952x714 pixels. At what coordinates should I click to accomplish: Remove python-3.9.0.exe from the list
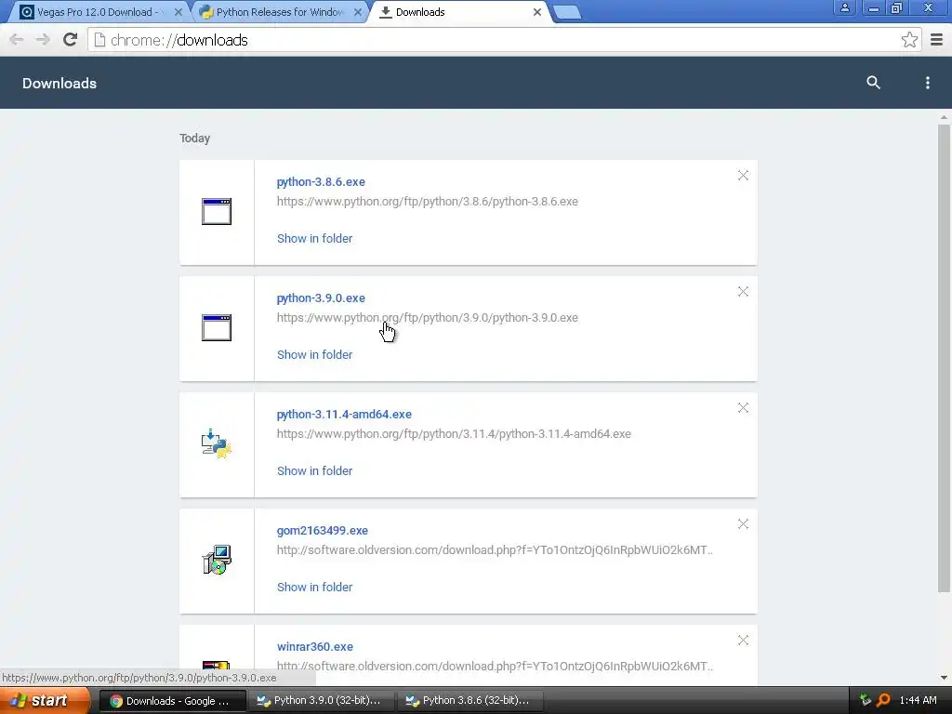point(743,291)
